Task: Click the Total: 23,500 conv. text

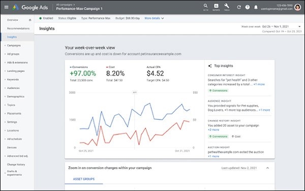Action: coord(81,80)
